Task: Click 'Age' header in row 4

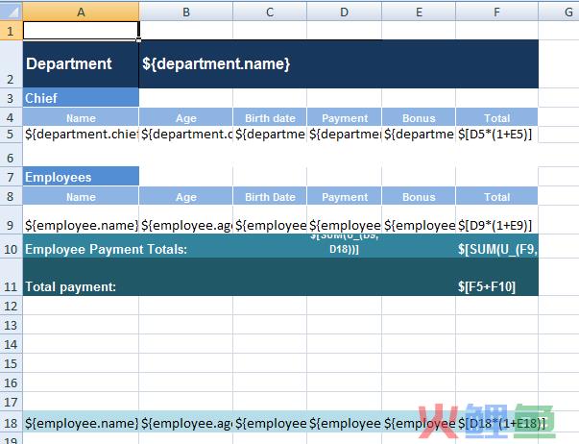Action: point(186,117)
